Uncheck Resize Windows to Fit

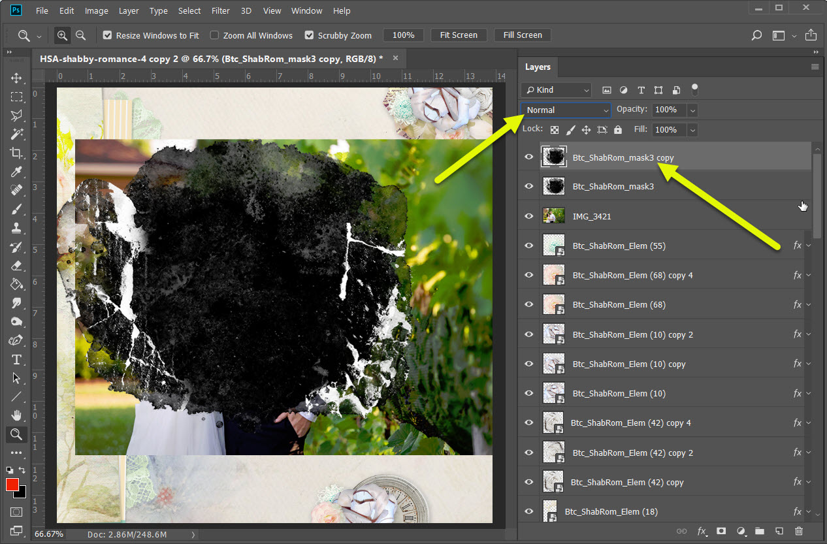pos(108,35)
